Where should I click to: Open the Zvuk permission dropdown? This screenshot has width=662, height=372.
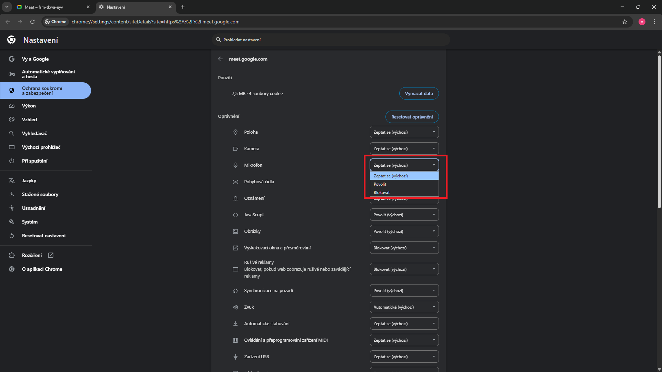(x=404, y=307)
